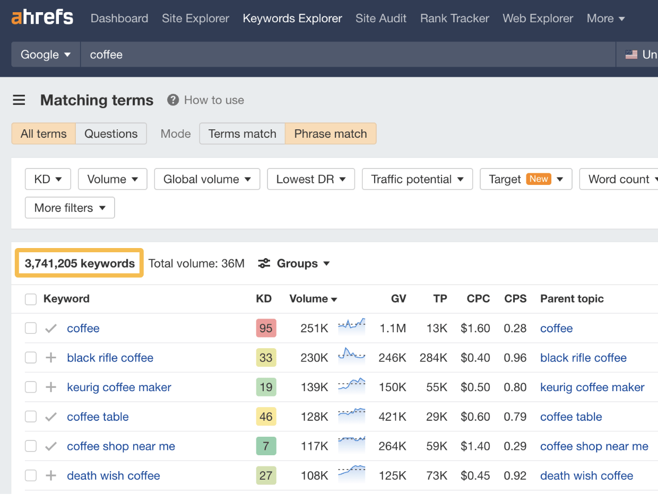Open the Google search engine dropdown

[45, 54]
